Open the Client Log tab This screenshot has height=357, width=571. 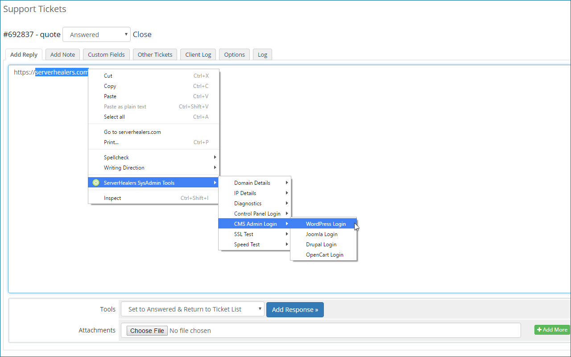pyautogui.click(x=198, y=54)
